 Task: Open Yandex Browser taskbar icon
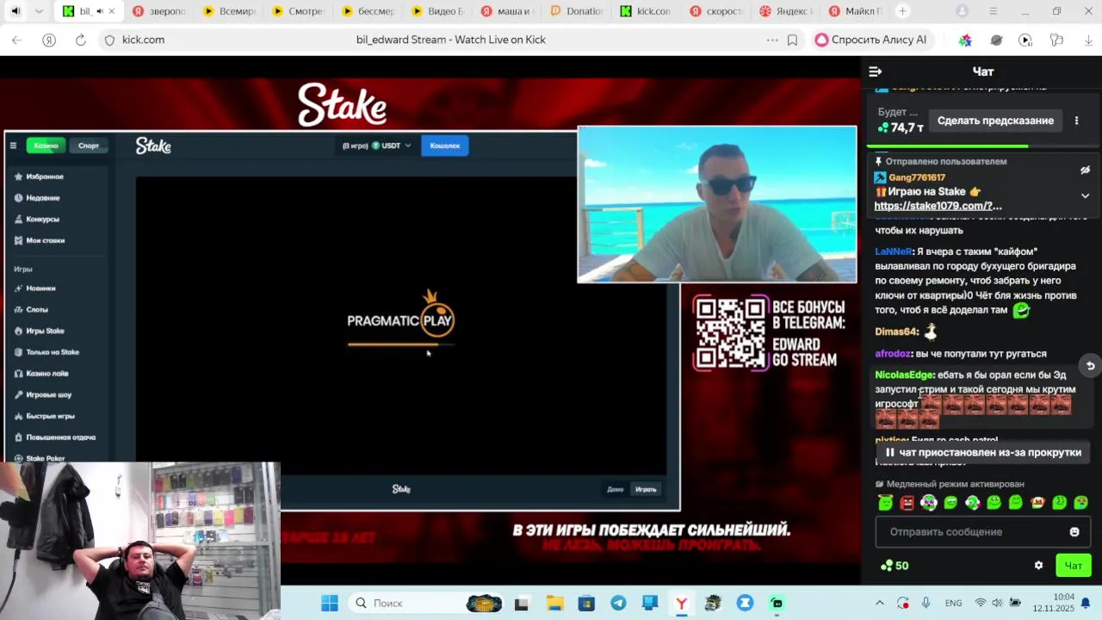[681, 604]
